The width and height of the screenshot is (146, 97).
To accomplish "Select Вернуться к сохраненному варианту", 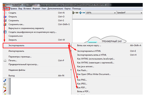I will [x=37, y=28].
